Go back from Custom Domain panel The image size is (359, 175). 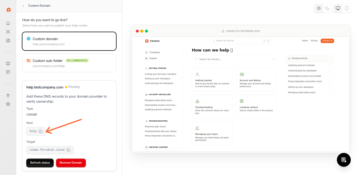[23, 6]
